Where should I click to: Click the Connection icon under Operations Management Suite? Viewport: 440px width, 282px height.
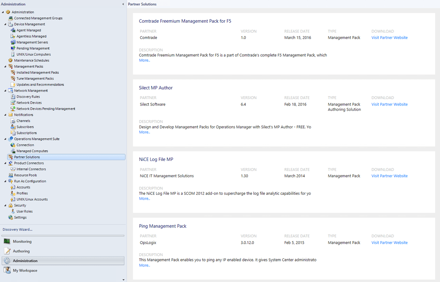point(13,145)
